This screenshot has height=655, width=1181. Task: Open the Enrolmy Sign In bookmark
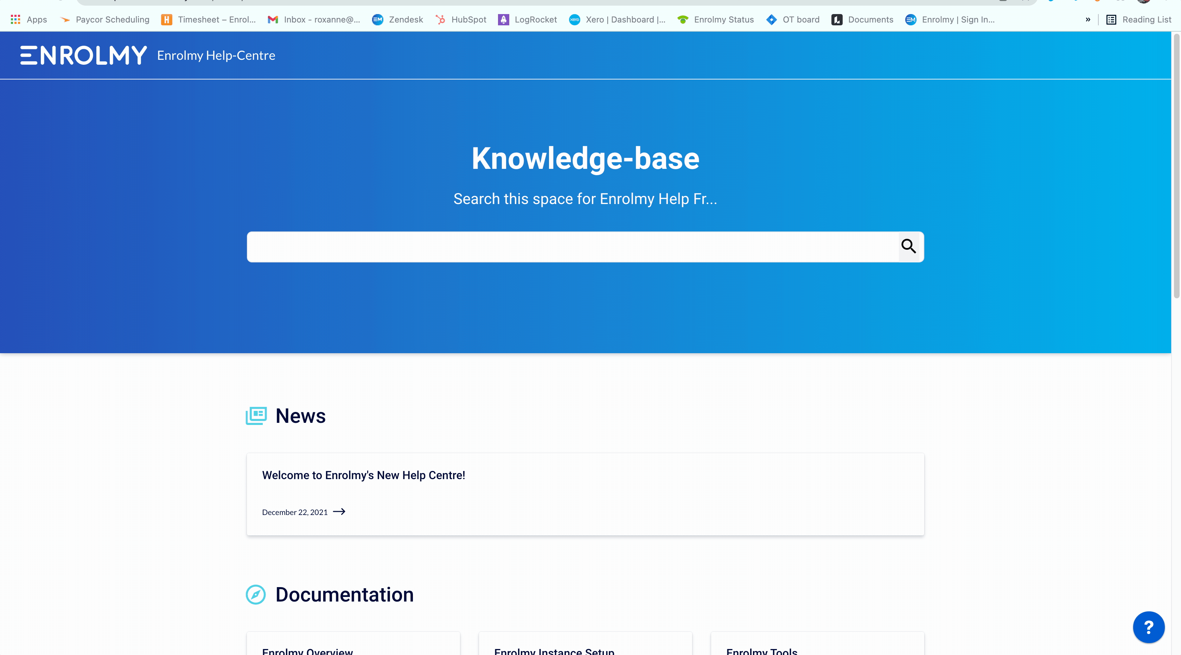950,20
